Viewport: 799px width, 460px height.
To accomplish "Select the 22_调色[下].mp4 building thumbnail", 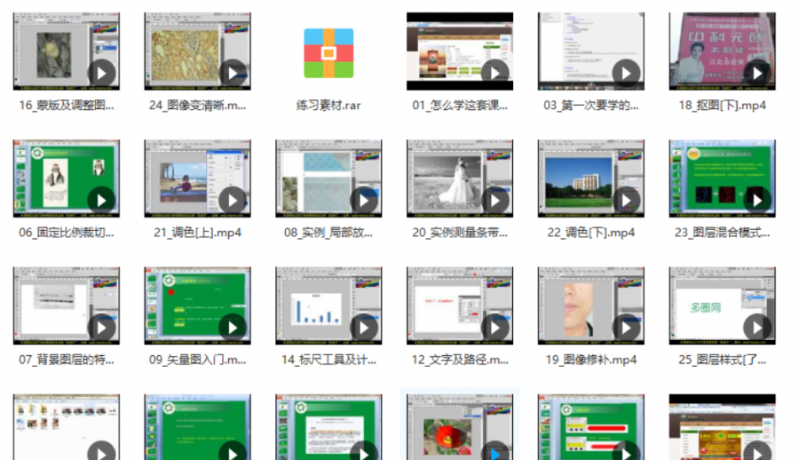I will click(x=590, y=178).
